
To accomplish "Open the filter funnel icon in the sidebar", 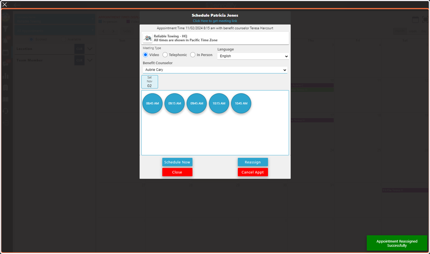I will click(5, 29).
